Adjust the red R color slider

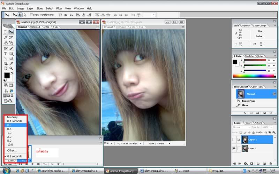(255, 61)
